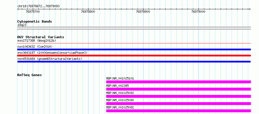259x114 pixels.
Task: Click the RefSeq Genes track heading
Action: coord(30,75)
